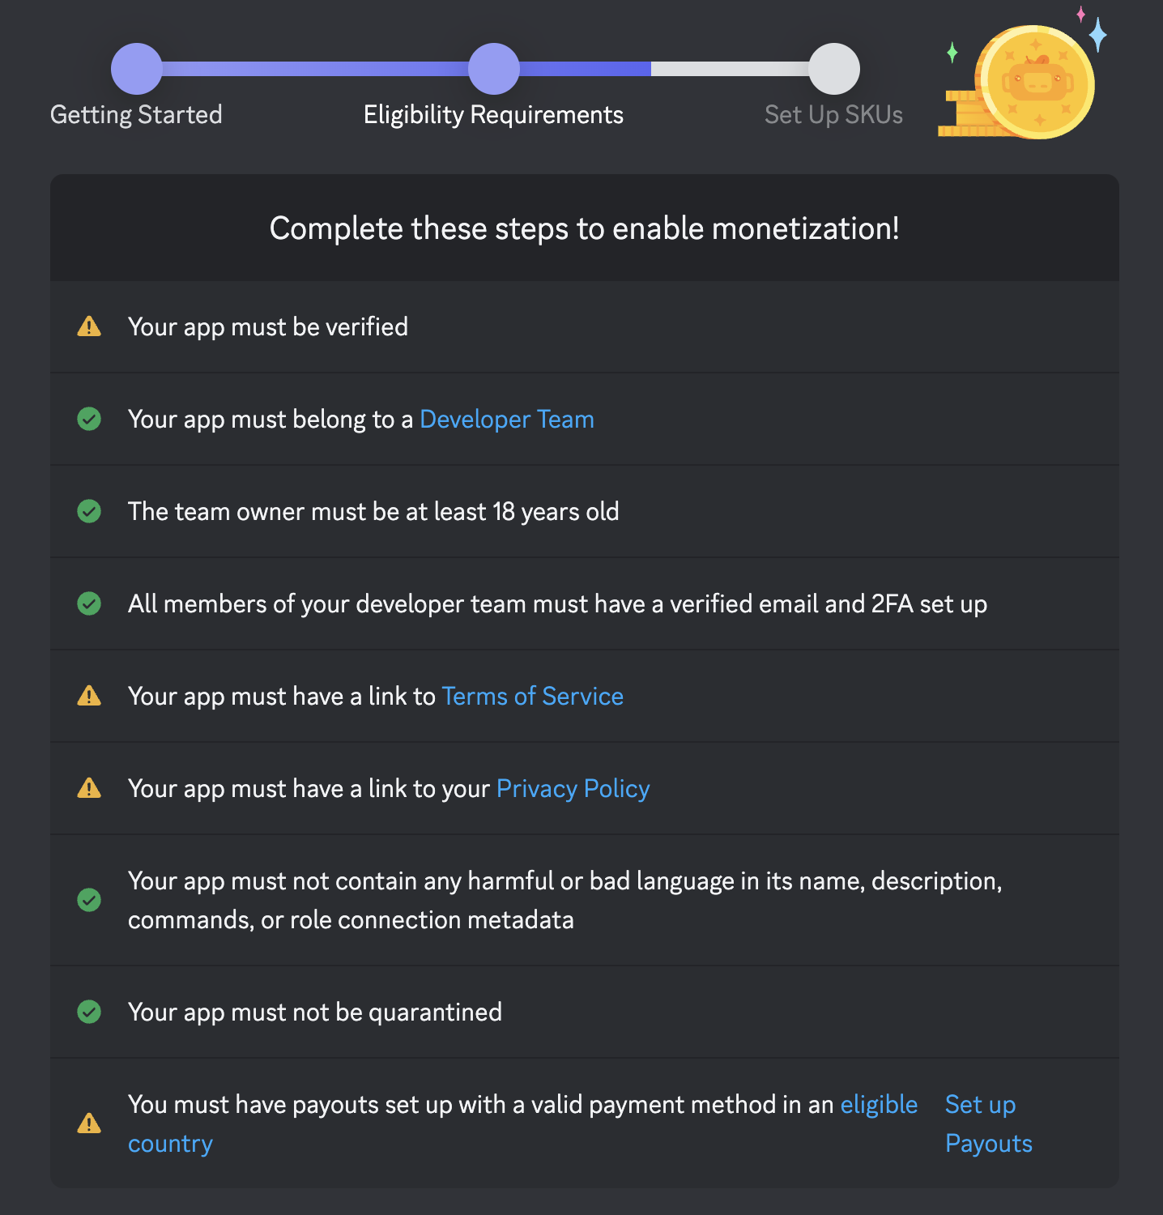Image resolution: width=1163 pixels, height=1215 pixels.
Task: Open the Developer Team link
Action: [507, 419]
